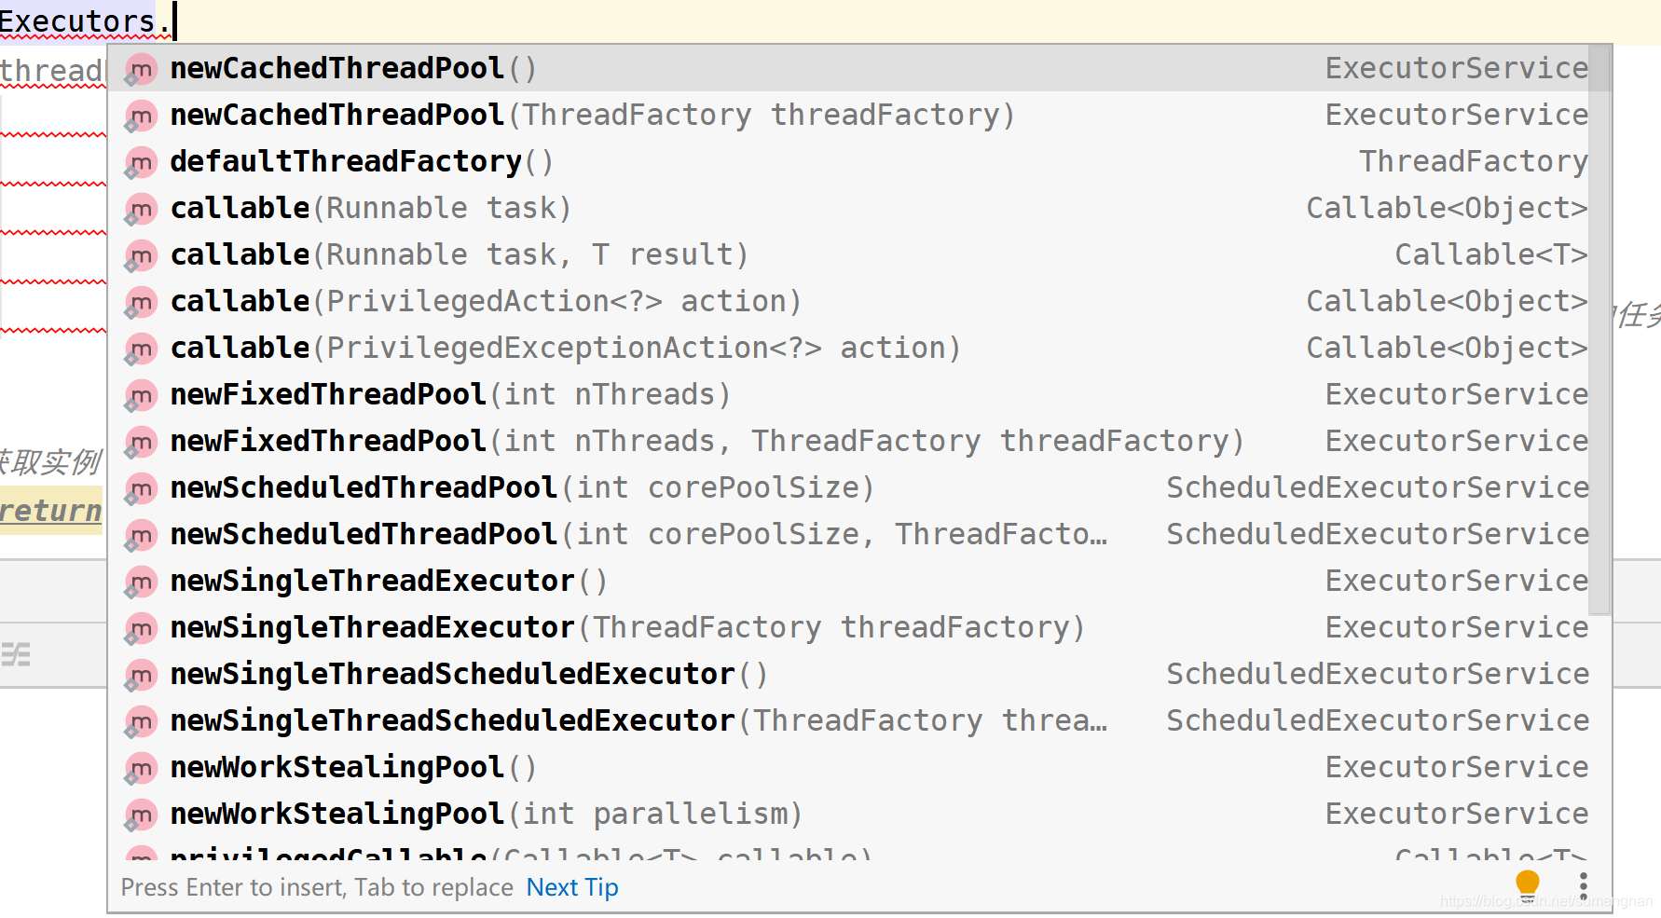The height and width of the screenshot is (918, 1661).
Task: Select newSingleThreadExecutor(ThreadFactory threadFactory) suggestion
Action: (625, 626)
